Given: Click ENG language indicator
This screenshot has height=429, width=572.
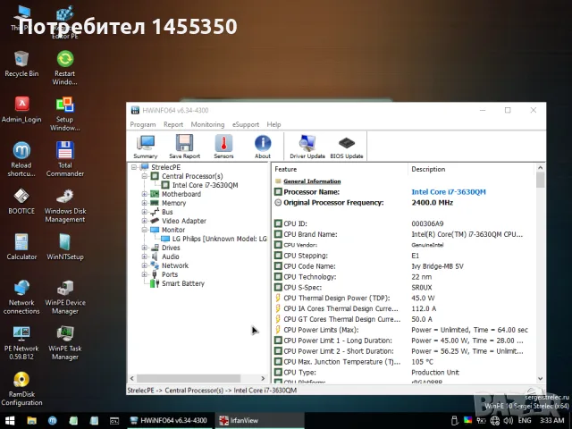Looking at the screenshot, I should click(x=525, y=420).
